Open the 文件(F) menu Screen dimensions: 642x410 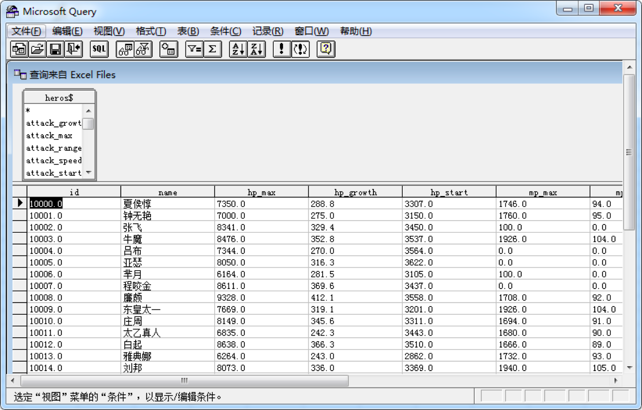pyautogui.click(x=26, y=31)
